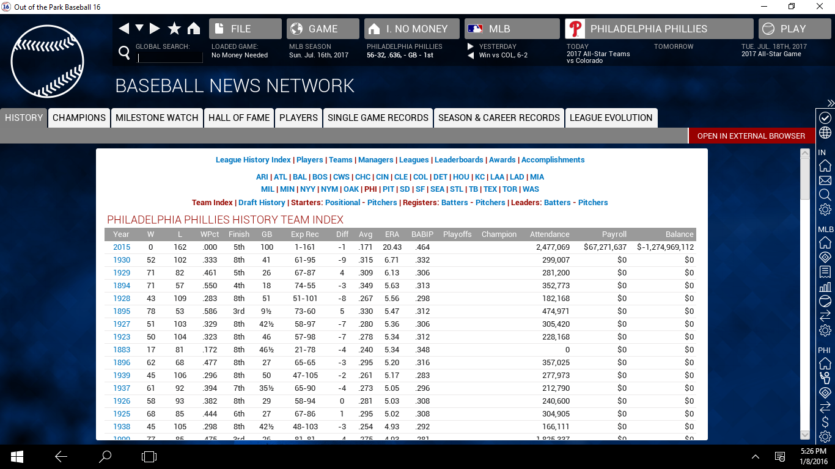Open the PHI section settings gear
The image size is (835, 469).
tap(825, 437)
